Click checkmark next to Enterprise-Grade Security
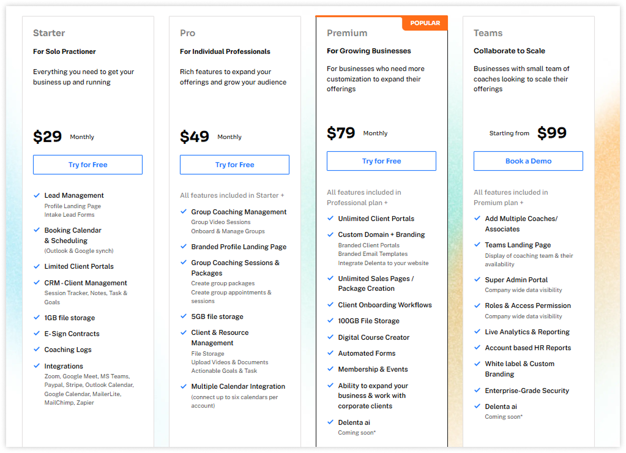 click(477, 390)
